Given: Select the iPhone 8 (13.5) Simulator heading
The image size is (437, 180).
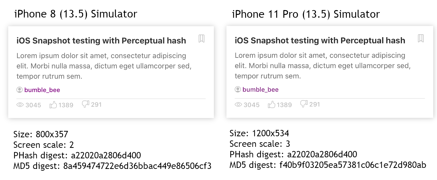Looking at the screenshot, I should click(76, 14).
